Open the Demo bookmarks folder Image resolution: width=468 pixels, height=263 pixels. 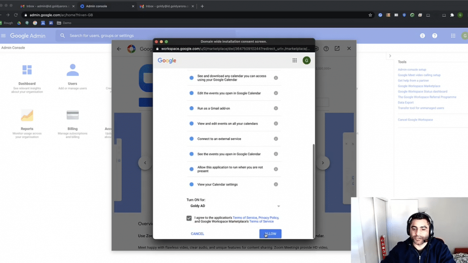tap(64, 23)
